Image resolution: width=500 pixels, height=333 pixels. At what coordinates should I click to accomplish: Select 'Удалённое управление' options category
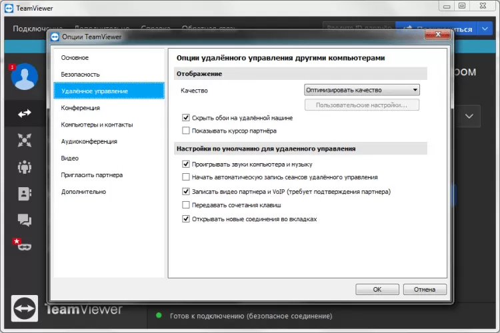point(109,91)
